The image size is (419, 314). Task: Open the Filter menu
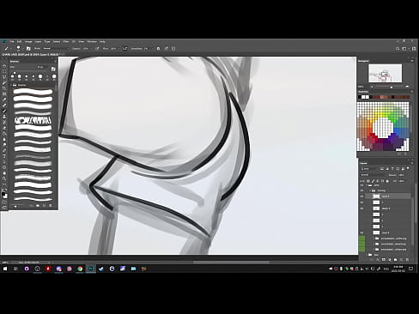point(66,41)
